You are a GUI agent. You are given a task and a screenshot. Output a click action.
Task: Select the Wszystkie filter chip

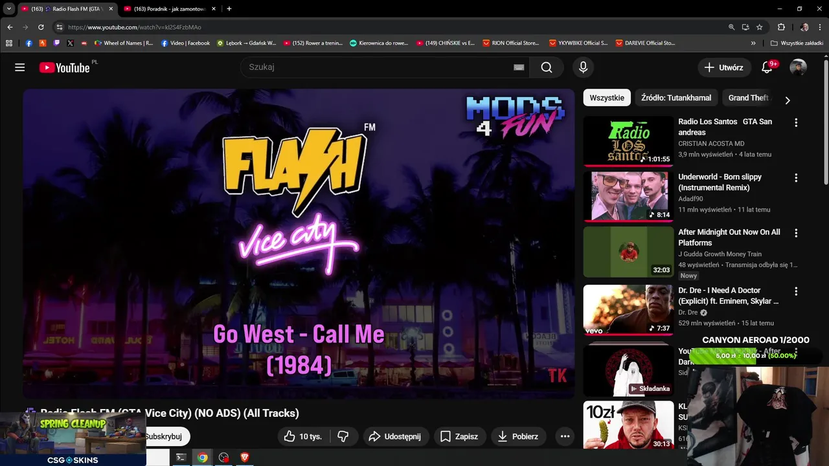607,98
